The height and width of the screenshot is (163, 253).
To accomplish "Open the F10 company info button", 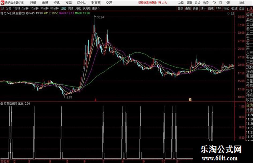I will pos(219,8).
